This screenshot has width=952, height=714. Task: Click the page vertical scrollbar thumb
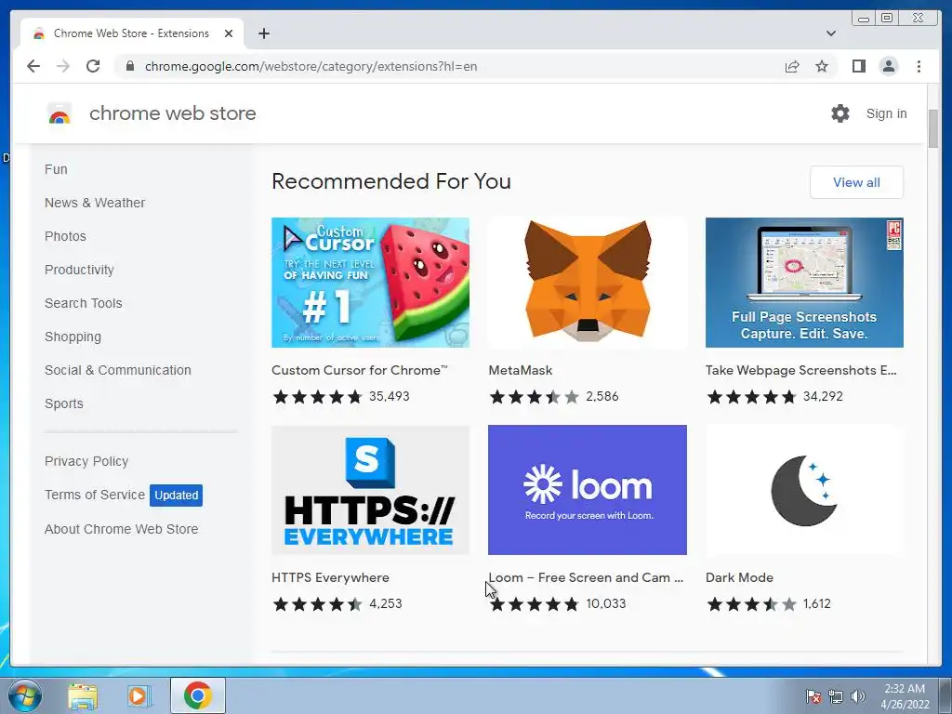(x=933, y=128)
